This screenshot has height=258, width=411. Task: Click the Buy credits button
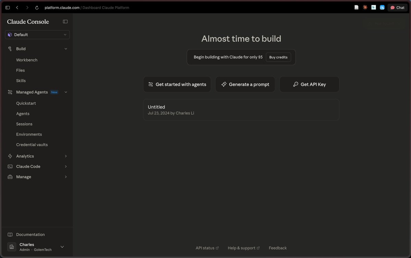click(x=278, y=57)
